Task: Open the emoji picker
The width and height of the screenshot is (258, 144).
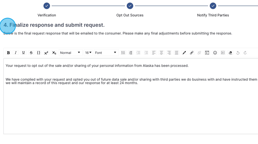Action: tap(215, 53)
